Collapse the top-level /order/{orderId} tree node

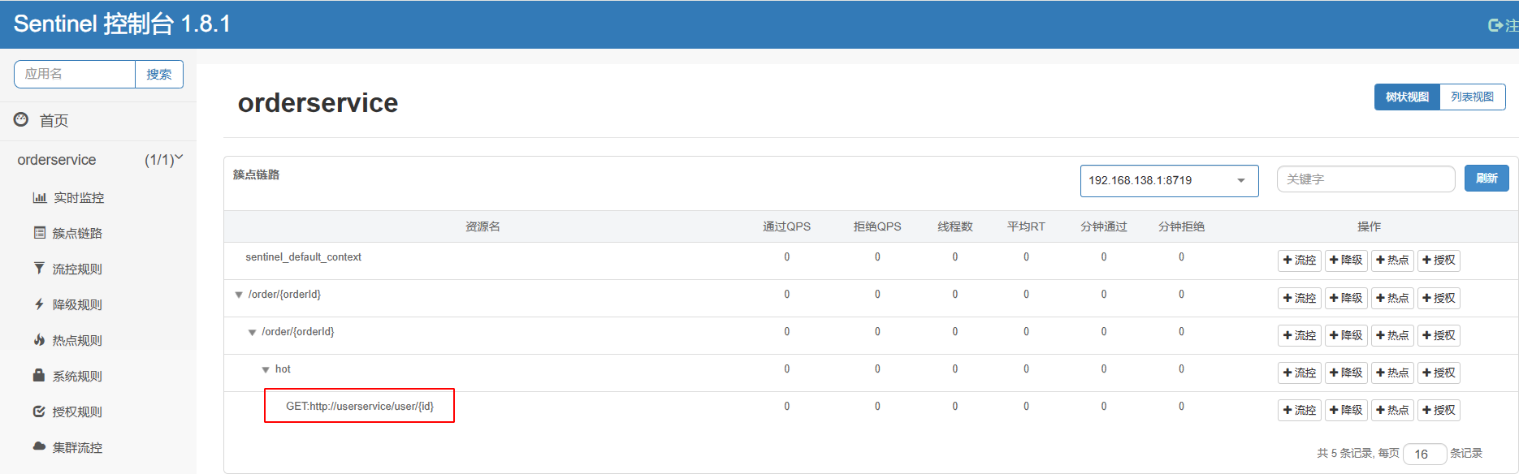tap(239, 295)
